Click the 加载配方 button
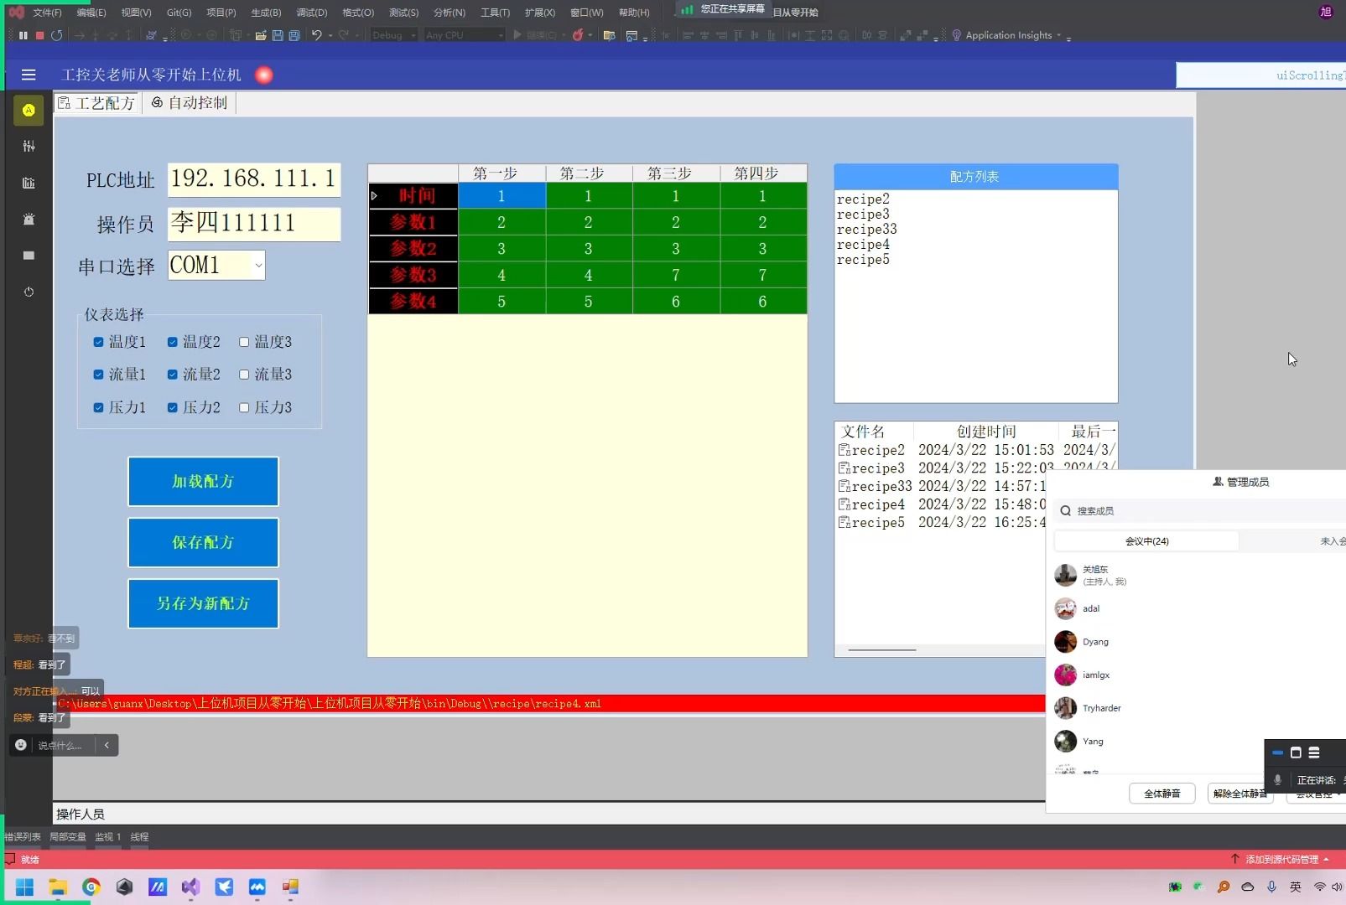Viewport: 1346px width, 905px height. (203, 481)
